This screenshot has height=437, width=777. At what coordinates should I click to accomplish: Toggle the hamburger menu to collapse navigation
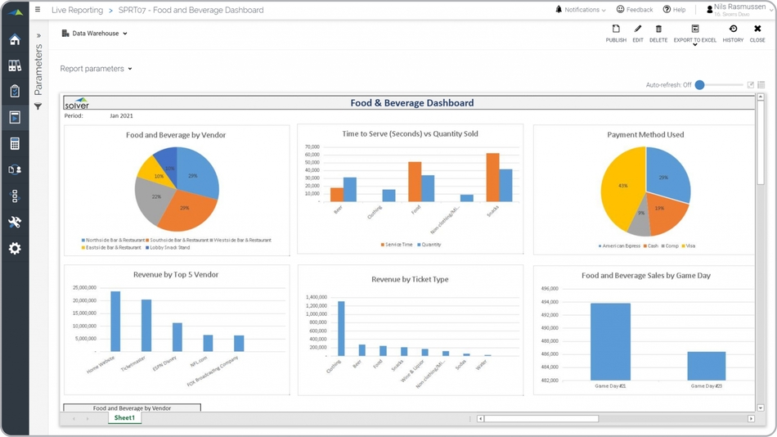38,10
